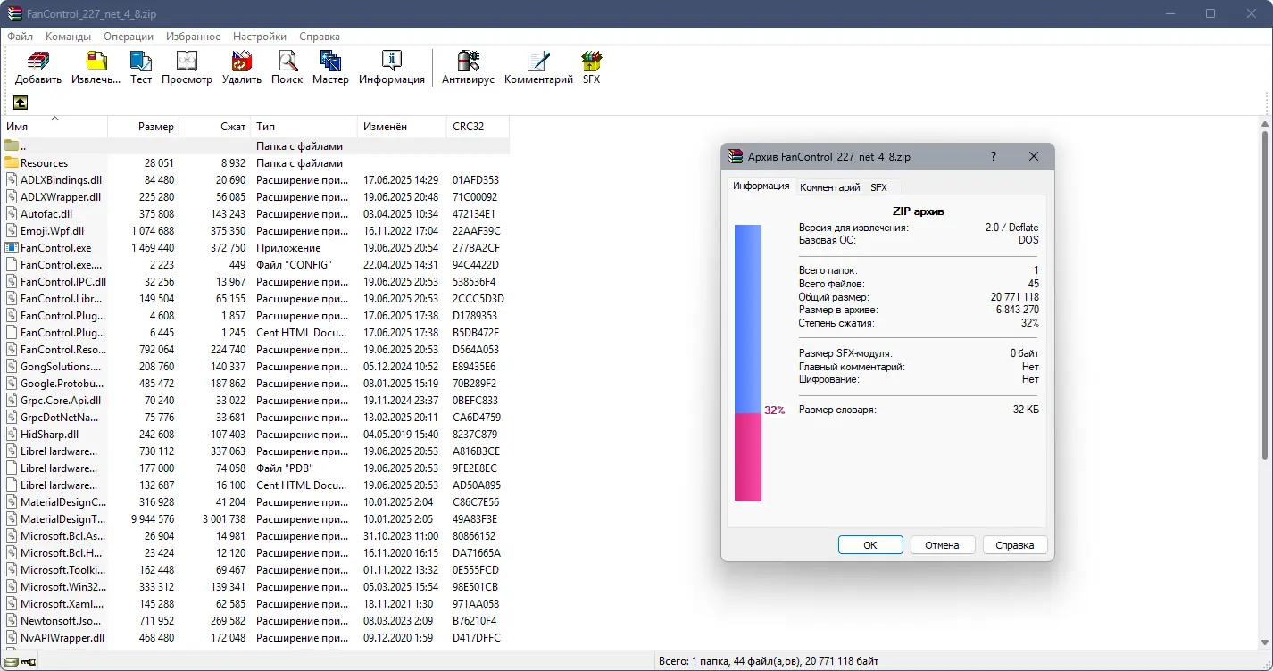The image size is (1273, 671).
Task: Select the GrpcDotNetNa... file row
Action: (x=255, y=417)
